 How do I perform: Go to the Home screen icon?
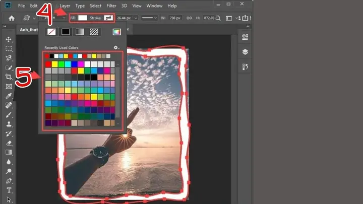click(11, 18)
